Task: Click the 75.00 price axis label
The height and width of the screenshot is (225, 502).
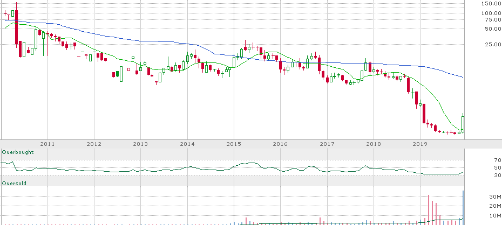Action: [493, 19]
